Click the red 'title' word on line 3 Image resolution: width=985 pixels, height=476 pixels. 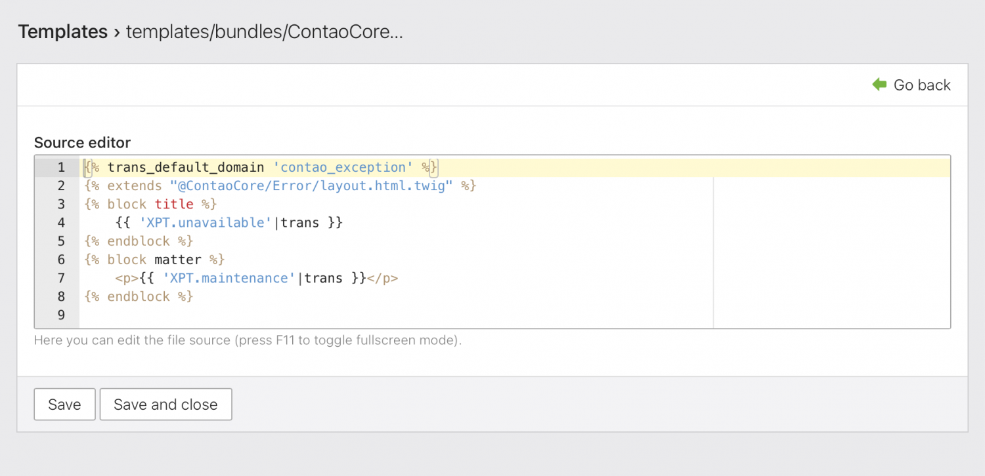click(174, 205)
